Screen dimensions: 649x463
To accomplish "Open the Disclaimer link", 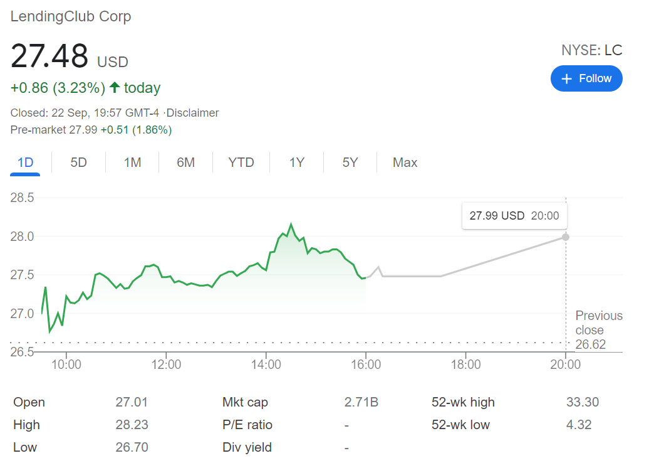I will pyautogui.click(x=192, y=113).
